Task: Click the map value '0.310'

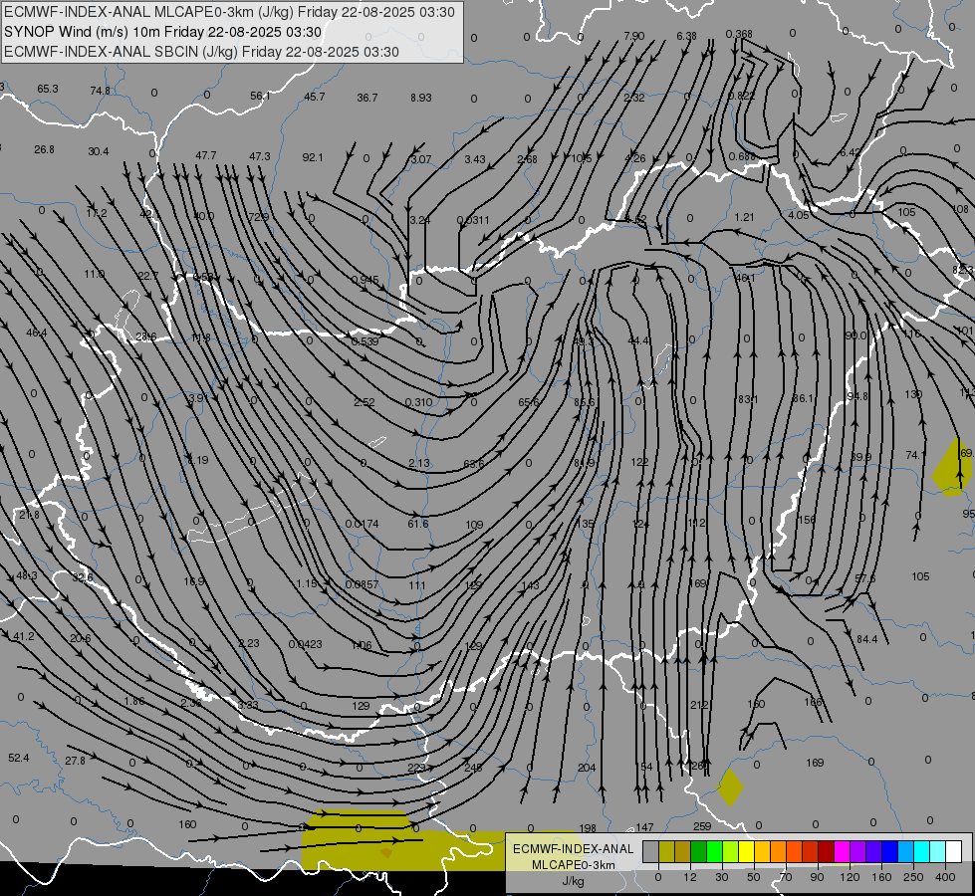Action: pos(418,402)
